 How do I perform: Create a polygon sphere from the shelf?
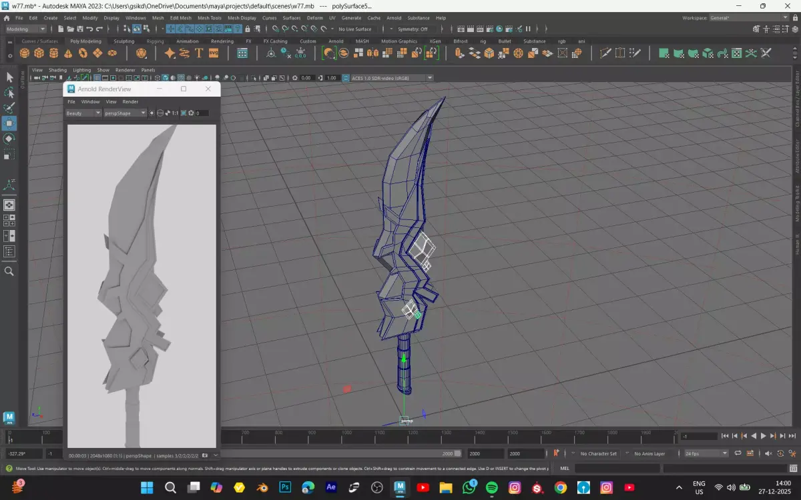coord(24,53)
